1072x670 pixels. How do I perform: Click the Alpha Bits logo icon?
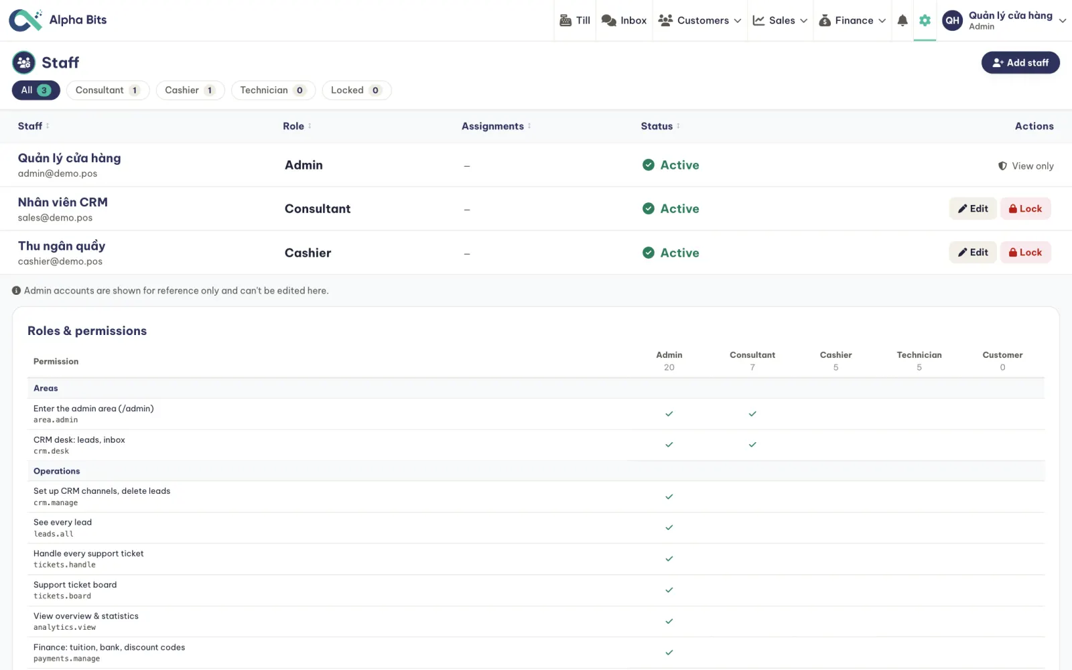25,20
